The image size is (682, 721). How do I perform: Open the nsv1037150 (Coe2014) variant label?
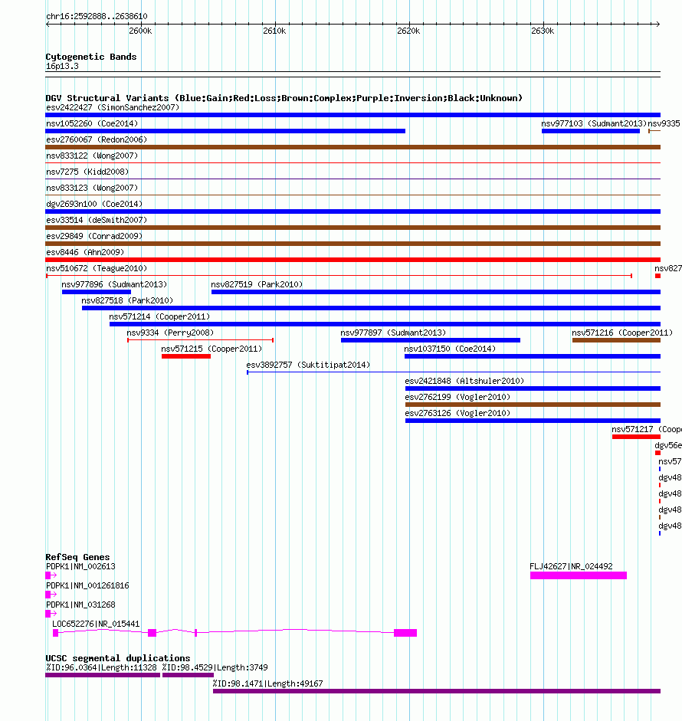tap(450, 349)
